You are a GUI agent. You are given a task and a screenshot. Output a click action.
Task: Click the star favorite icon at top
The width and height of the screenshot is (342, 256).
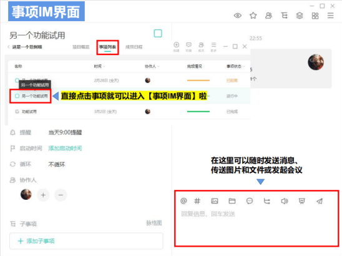pyautogui.click(x=253, y=16)
